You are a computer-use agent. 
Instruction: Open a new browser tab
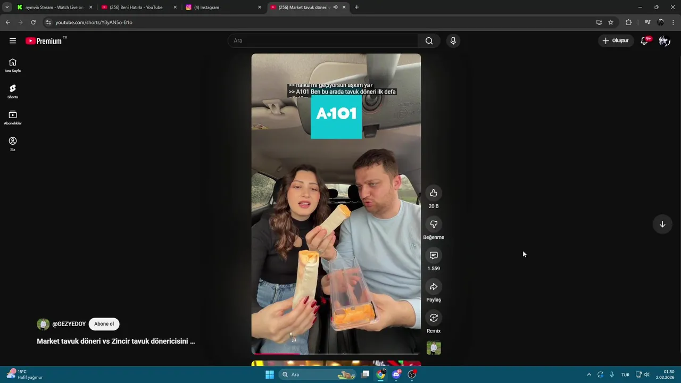pos(356,7)
